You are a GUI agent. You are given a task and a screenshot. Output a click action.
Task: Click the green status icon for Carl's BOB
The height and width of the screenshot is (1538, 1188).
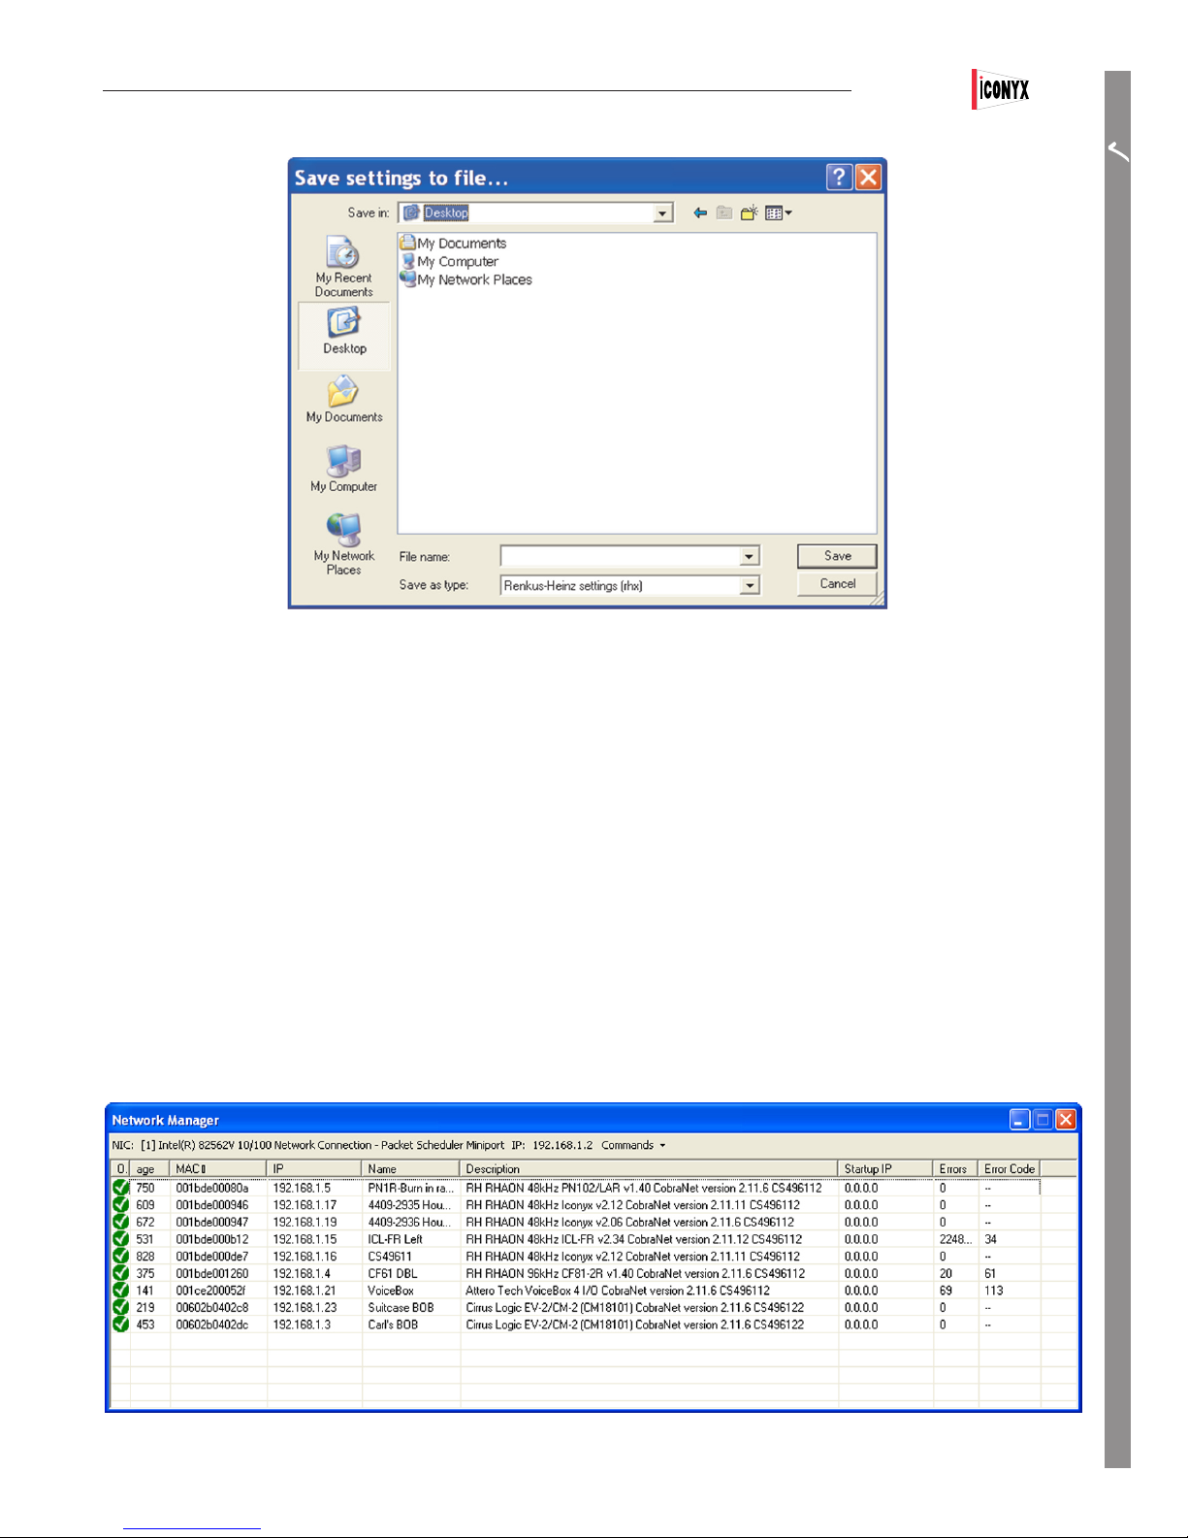[120, 1324]
